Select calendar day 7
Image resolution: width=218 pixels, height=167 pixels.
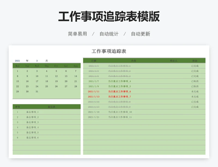pyautogui.click(x=76, y=71)
